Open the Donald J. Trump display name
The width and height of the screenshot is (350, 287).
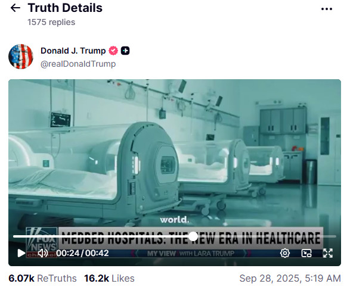pyautogui.click(x=73, y=51)
